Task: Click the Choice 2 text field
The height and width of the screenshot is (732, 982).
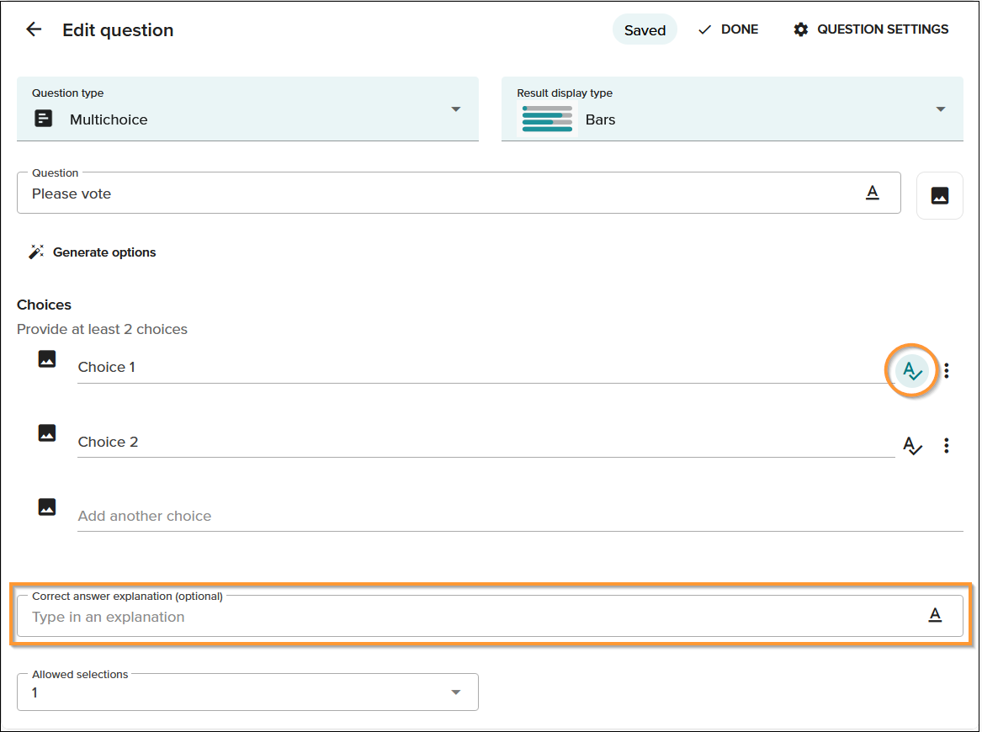Action: (x=486, y=442)
